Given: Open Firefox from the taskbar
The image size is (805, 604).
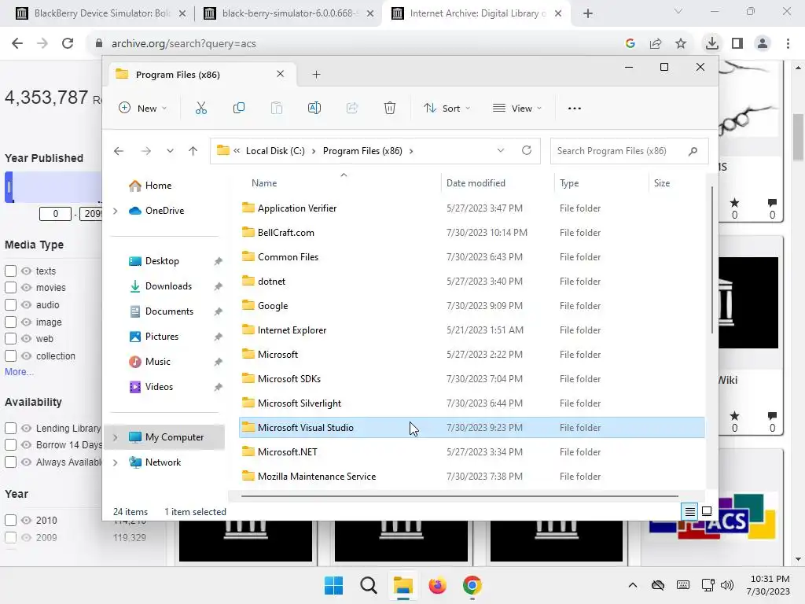Looking at the screenshot, I should point(437,585).
